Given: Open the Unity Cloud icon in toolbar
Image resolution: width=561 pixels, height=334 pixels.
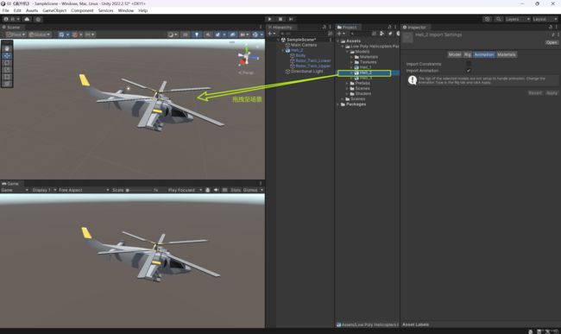Looking at the screenshot, I should pyautogui.click(x=27, y=19).
